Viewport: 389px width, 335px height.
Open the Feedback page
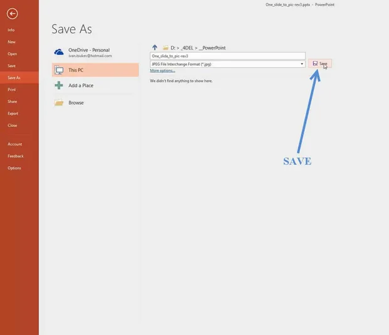(x=16, y=156)
